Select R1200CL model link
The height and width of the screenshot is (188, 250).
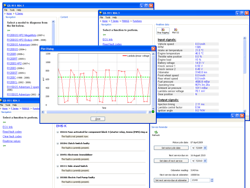point(12,82)
